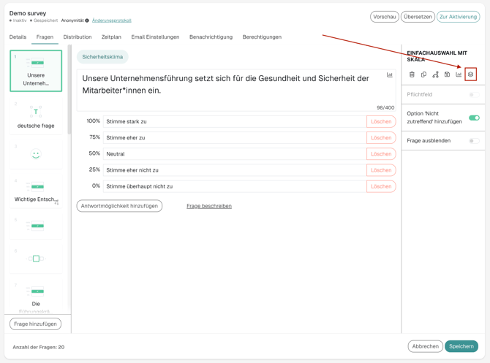Open the branching logic icon

435,74
